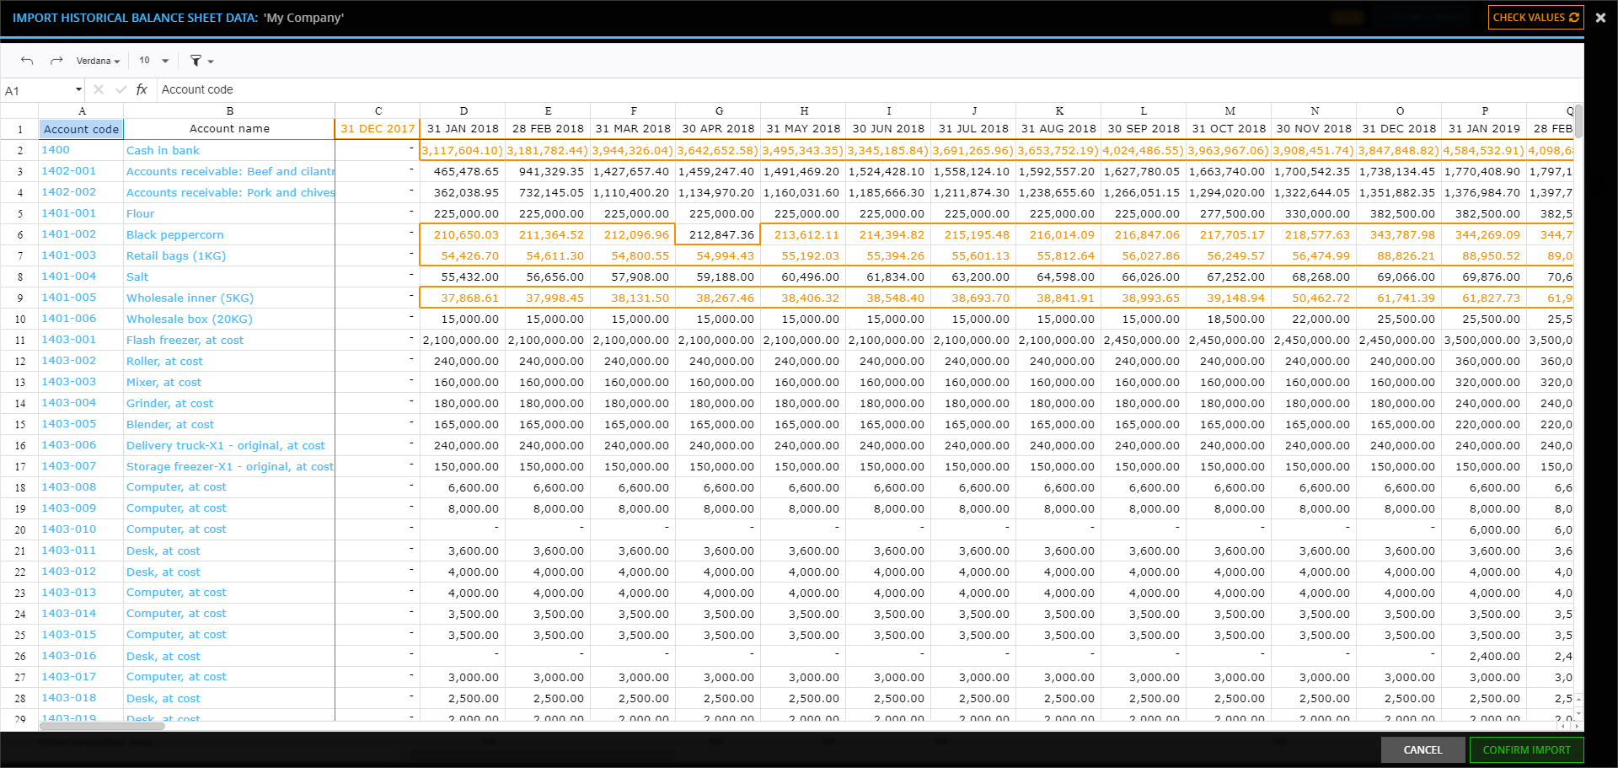Click Roller, at cost cell
Viewport: 1618px width, 768px height.
tap(229, 361)
